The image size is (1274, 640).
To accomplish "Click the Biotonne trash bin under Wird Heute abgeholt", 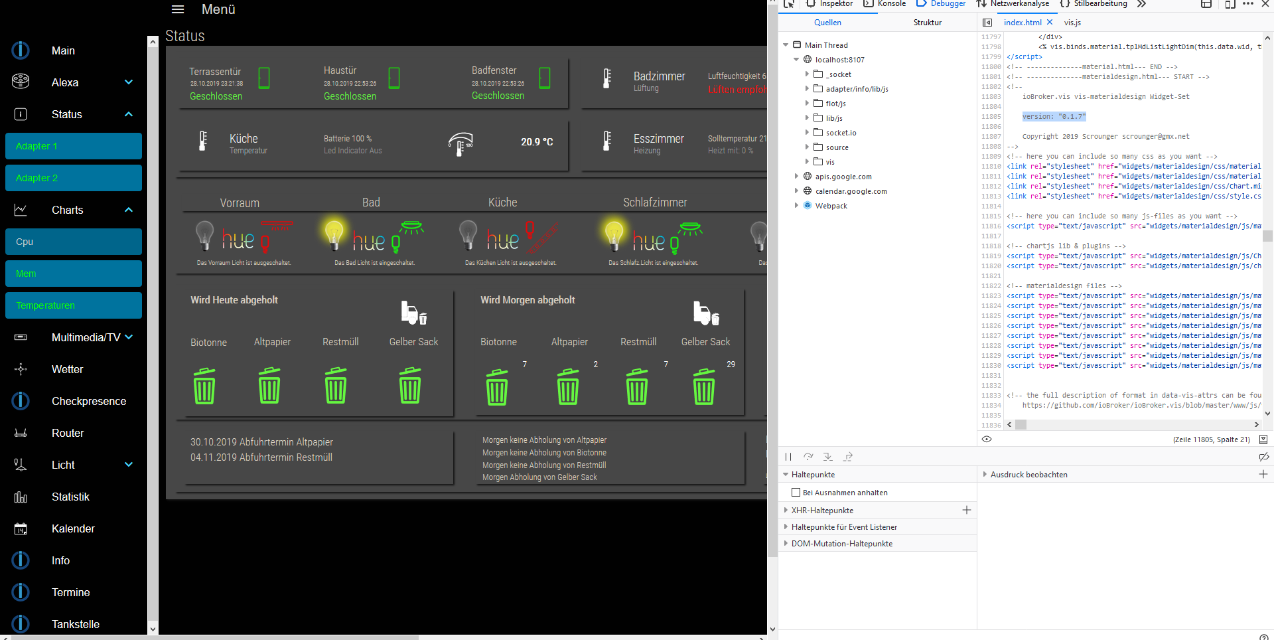I will pyautogui.click(x=204, y=386).
